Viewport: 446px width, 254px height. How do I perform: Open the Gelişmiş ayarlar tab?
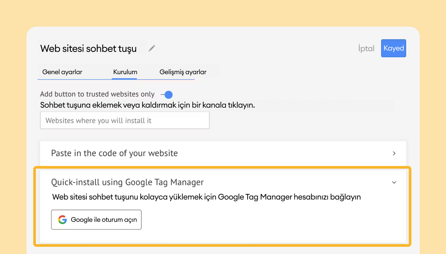183,72
